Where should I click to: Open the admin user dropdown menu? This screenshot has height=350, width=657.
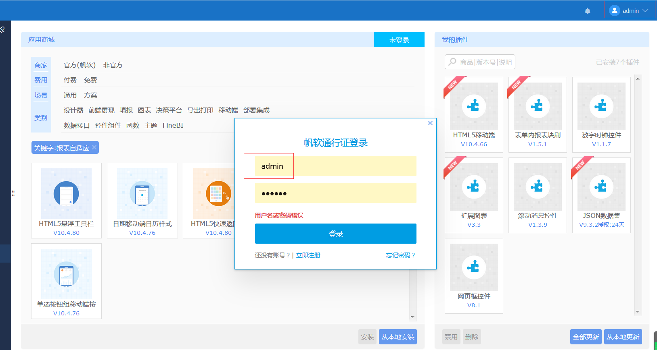[x=630, y=11]
